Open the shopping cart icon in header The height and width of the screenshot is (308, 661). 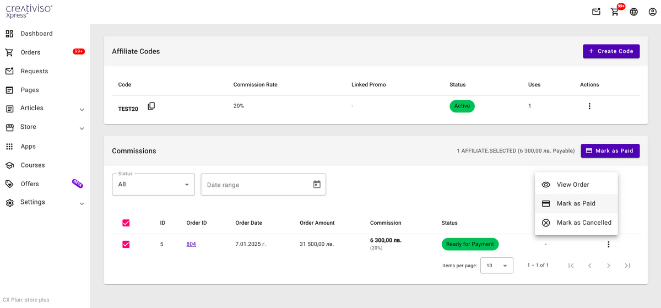click(615, 12)
